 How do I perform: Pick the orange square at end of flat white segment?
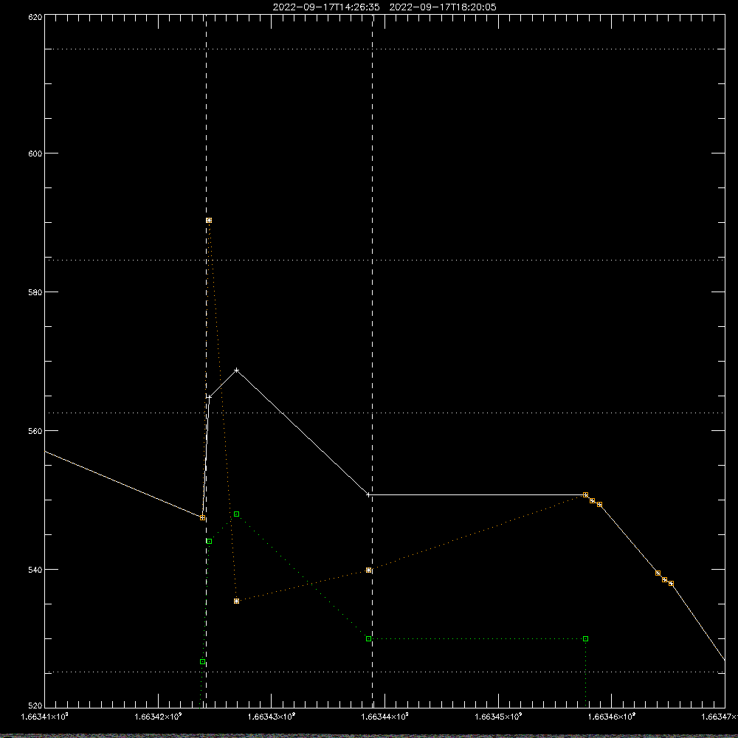(x=585, y=494)
